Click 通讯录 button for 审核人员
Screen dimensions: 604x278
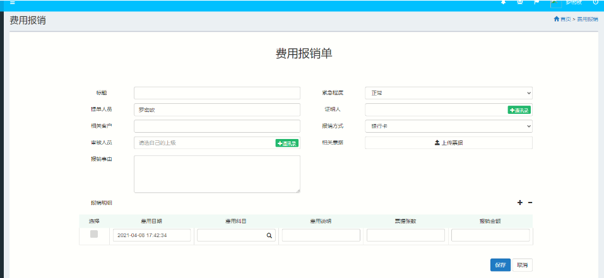point(287,143)
